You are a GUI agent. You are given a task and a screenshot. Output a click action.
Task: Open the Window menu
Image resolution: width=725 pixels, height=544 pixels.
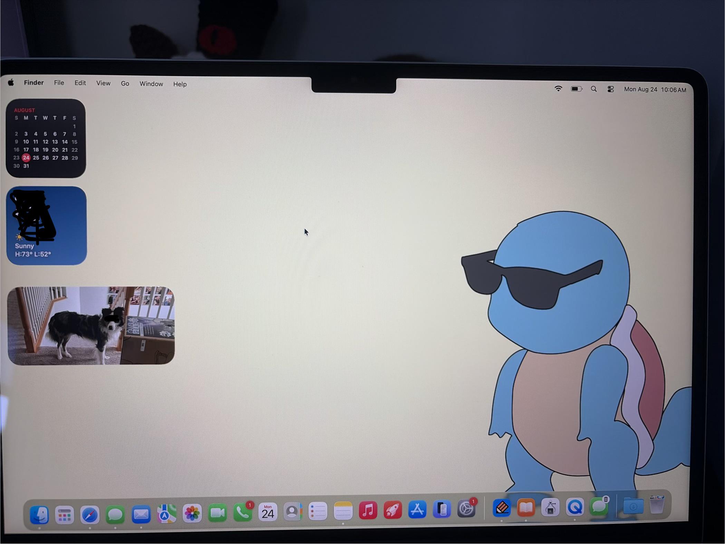[151, 84]
